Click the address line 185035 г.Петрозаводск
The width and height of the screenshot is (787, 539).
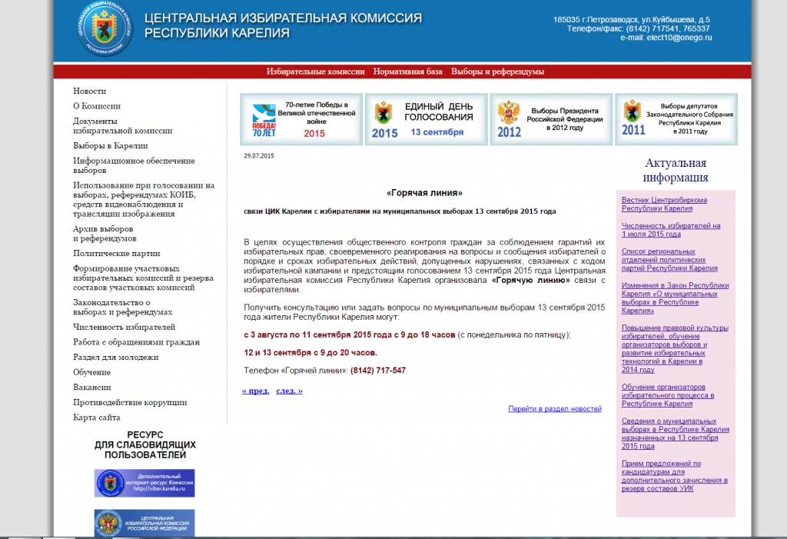pos(632,19)
